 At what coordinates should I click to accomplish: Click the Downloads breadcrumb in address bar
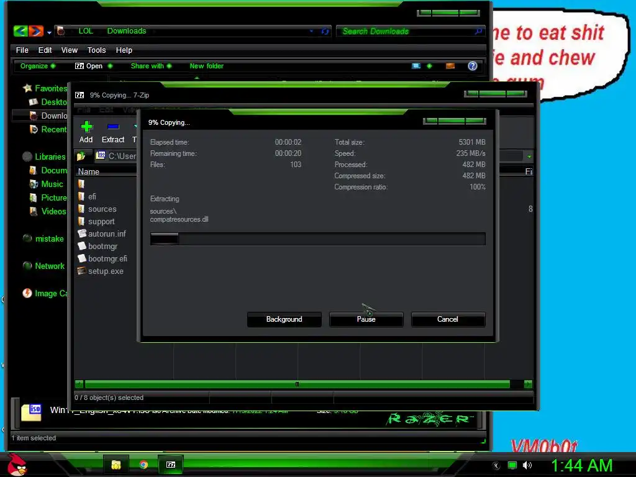pos(127,31)
